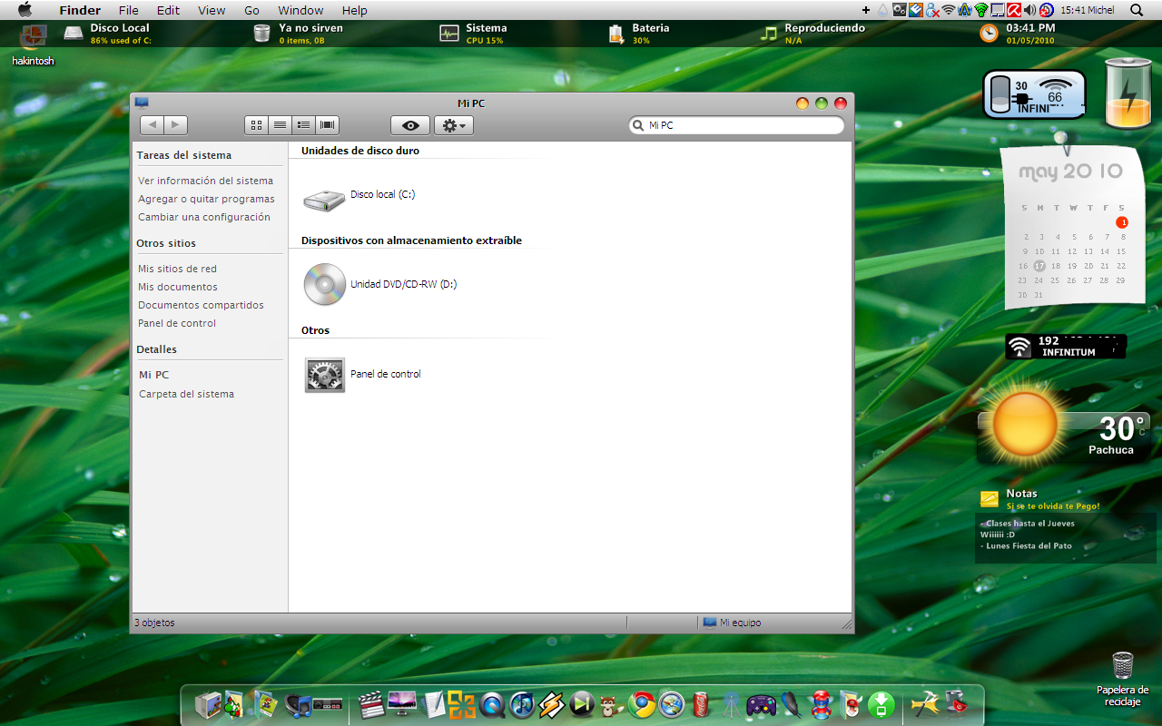This screenshot has height=726, width=1162.
Task: Go forward with the right arrow button
Action: [175, 125]
